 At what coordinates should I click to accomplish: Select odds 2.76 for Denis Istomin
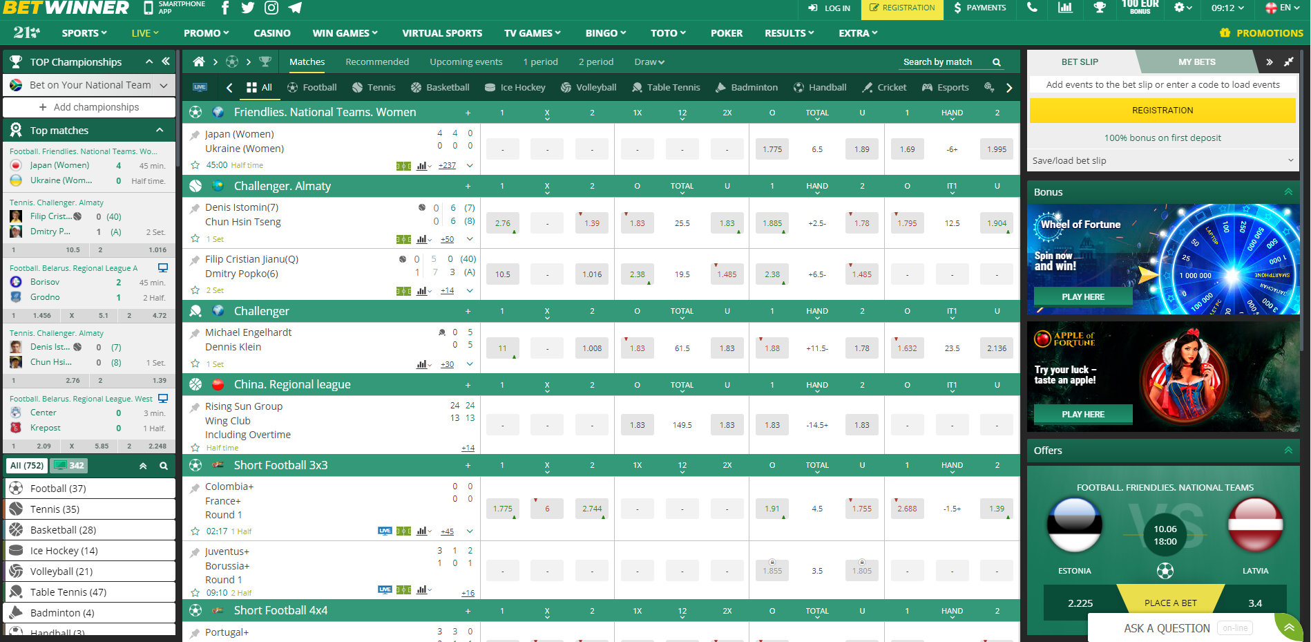(x=503, y=223)
